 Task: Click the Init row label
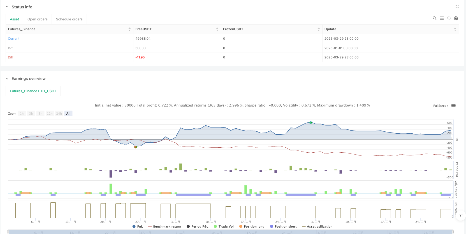pyautogui.click(x=10, y=48)
